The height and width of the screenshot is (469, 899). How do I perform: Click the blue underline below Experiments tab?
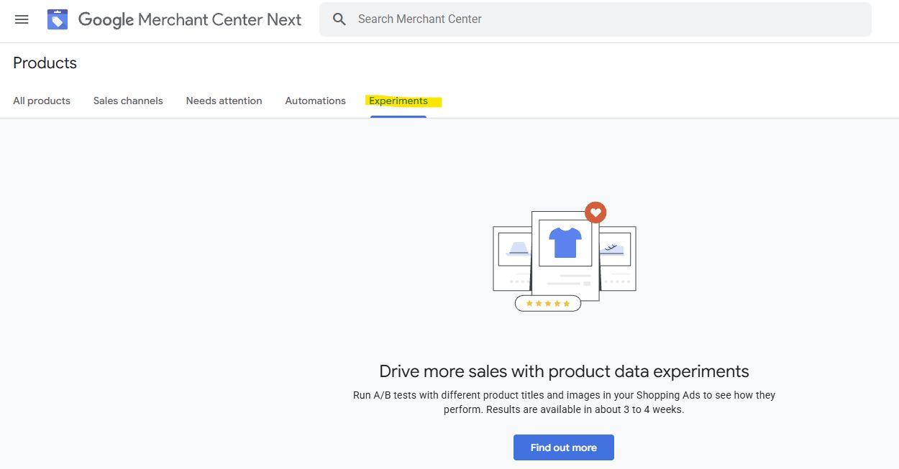coord(398,116)
